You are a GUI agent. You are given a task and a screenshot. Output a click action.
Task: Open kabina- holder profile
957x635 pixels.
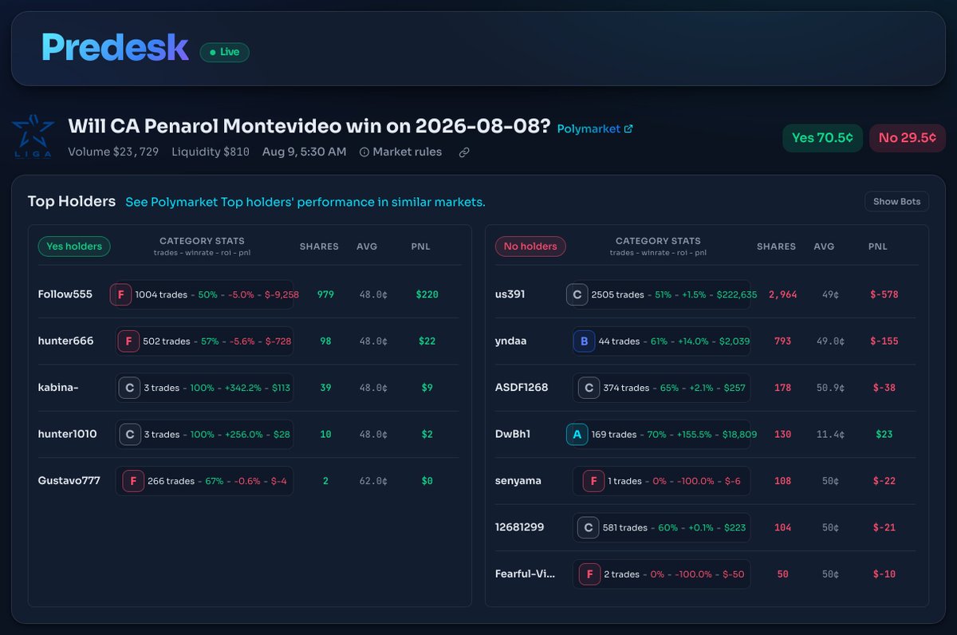pyautogui.click(x=58, y=388)
